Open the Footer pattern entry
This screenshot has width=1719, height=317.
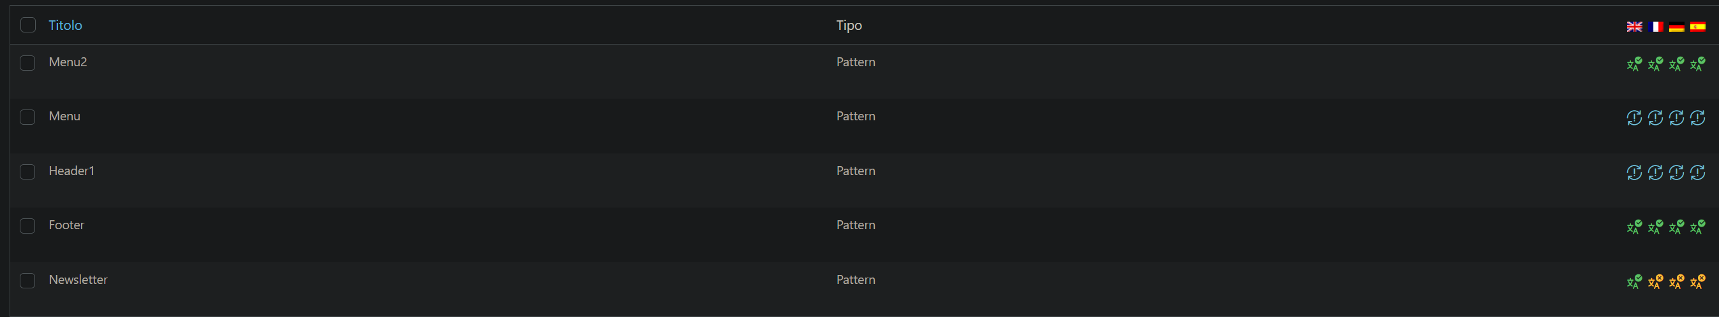click(x=66, y=225)
